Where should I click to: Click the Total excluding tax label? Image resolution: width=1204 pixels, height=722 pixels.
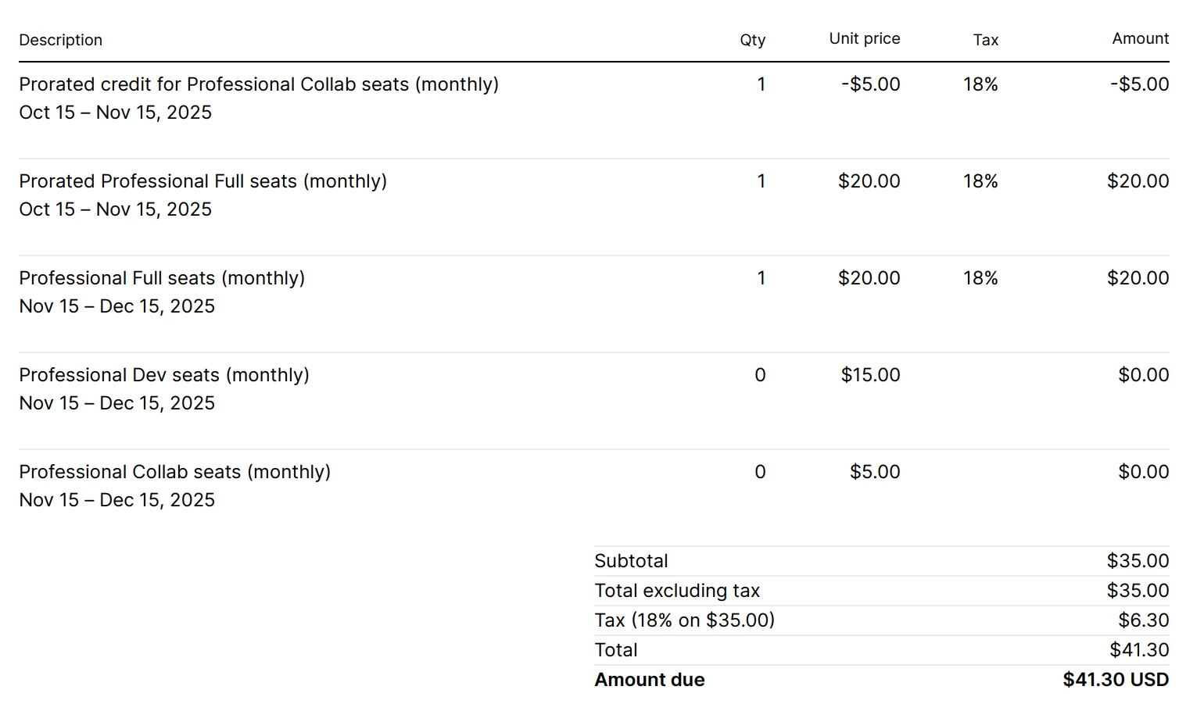coord(676,591)
